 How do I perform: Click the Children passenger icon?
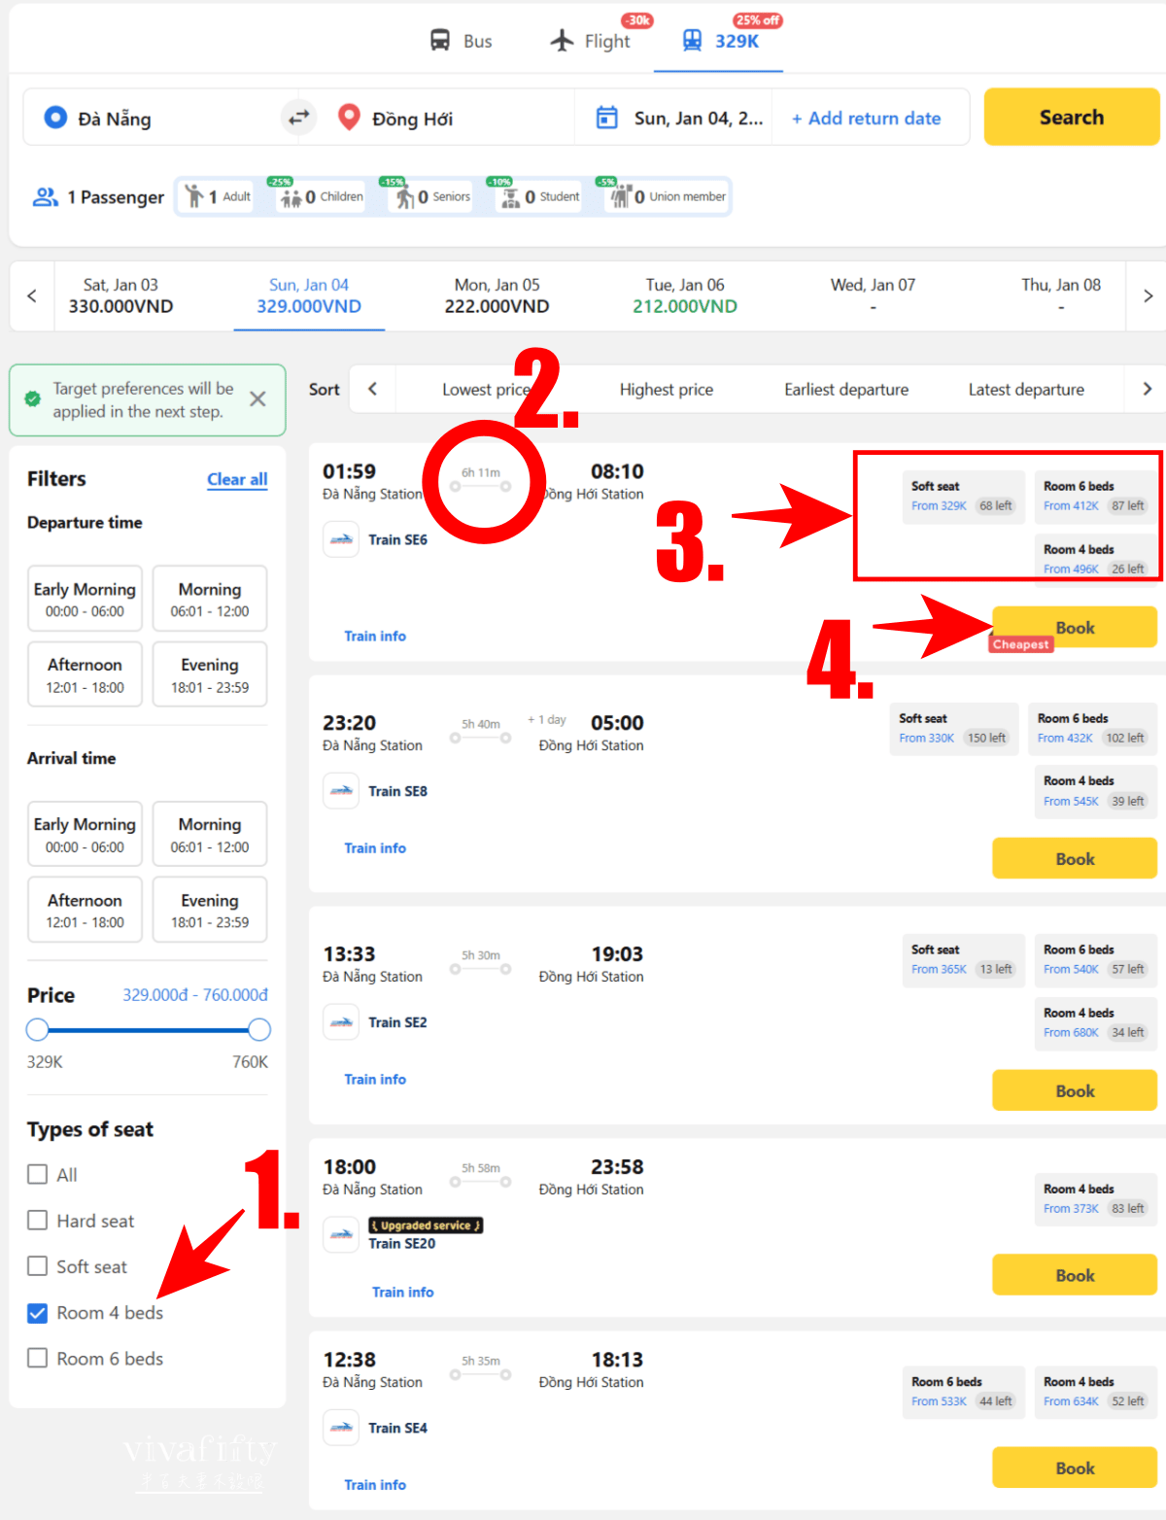tap(291, 197)
